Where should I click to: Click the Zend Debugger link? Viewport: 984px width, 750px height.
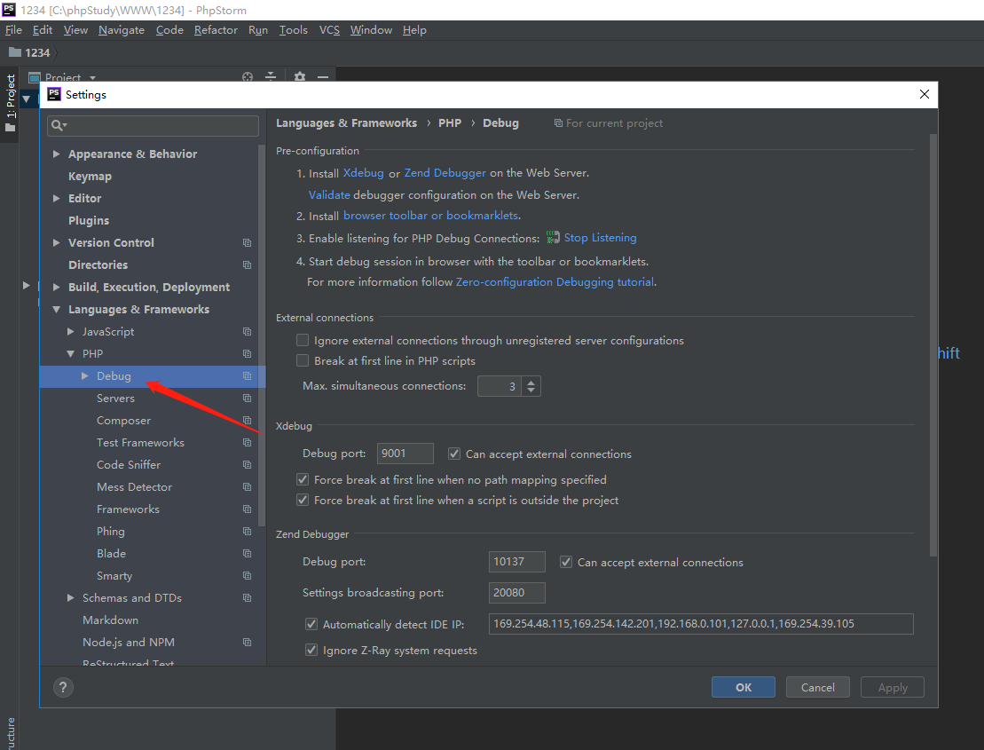pos(445,172)
